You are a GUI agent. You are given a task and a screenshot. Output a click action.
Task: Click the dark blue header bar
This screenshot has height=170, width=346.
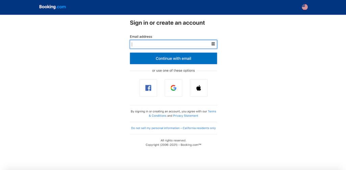pyautogui.click(x=173, y=7)
